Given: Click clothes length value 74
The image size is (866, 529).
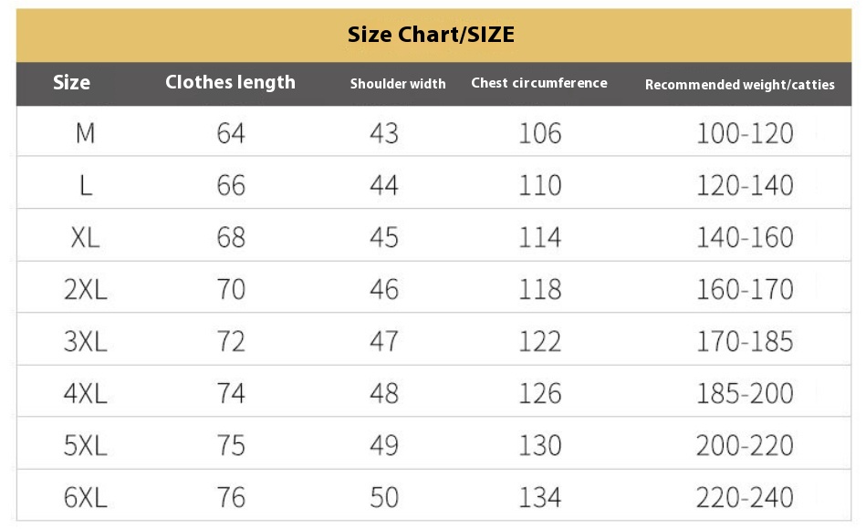Looking at the screenshot, I should pos(231,393).
